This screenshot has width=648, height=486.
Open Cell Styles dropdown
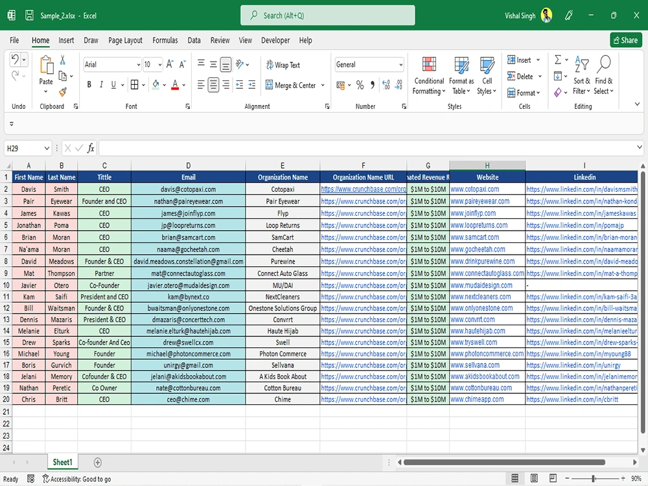(487, 75)
